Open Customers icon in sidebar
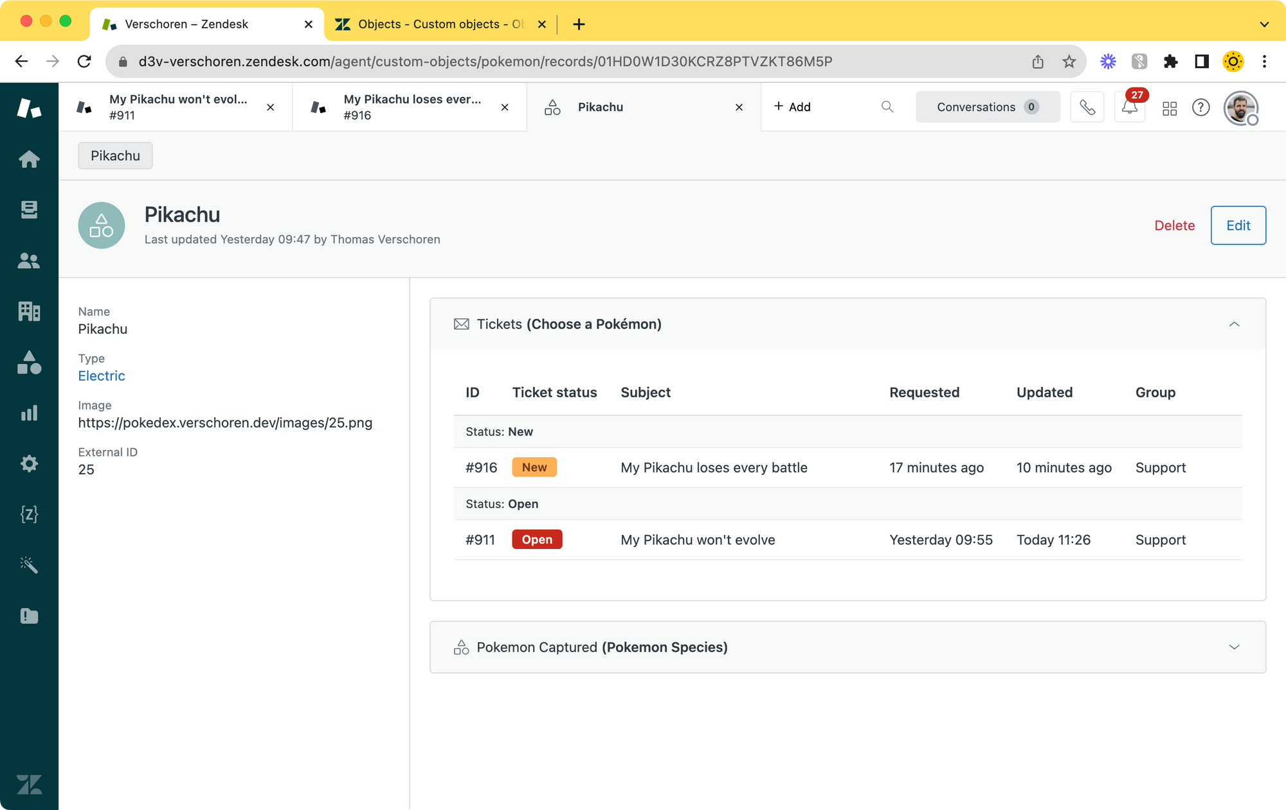The width and height of the screenshot is (1286, 810). (29, 260)
